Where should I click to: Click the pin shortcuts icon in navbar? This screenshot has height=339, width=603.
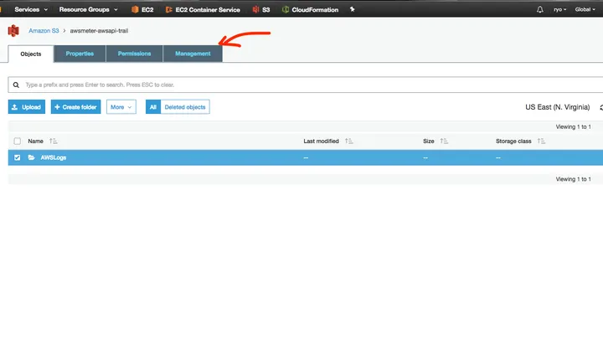pos(352,9)
